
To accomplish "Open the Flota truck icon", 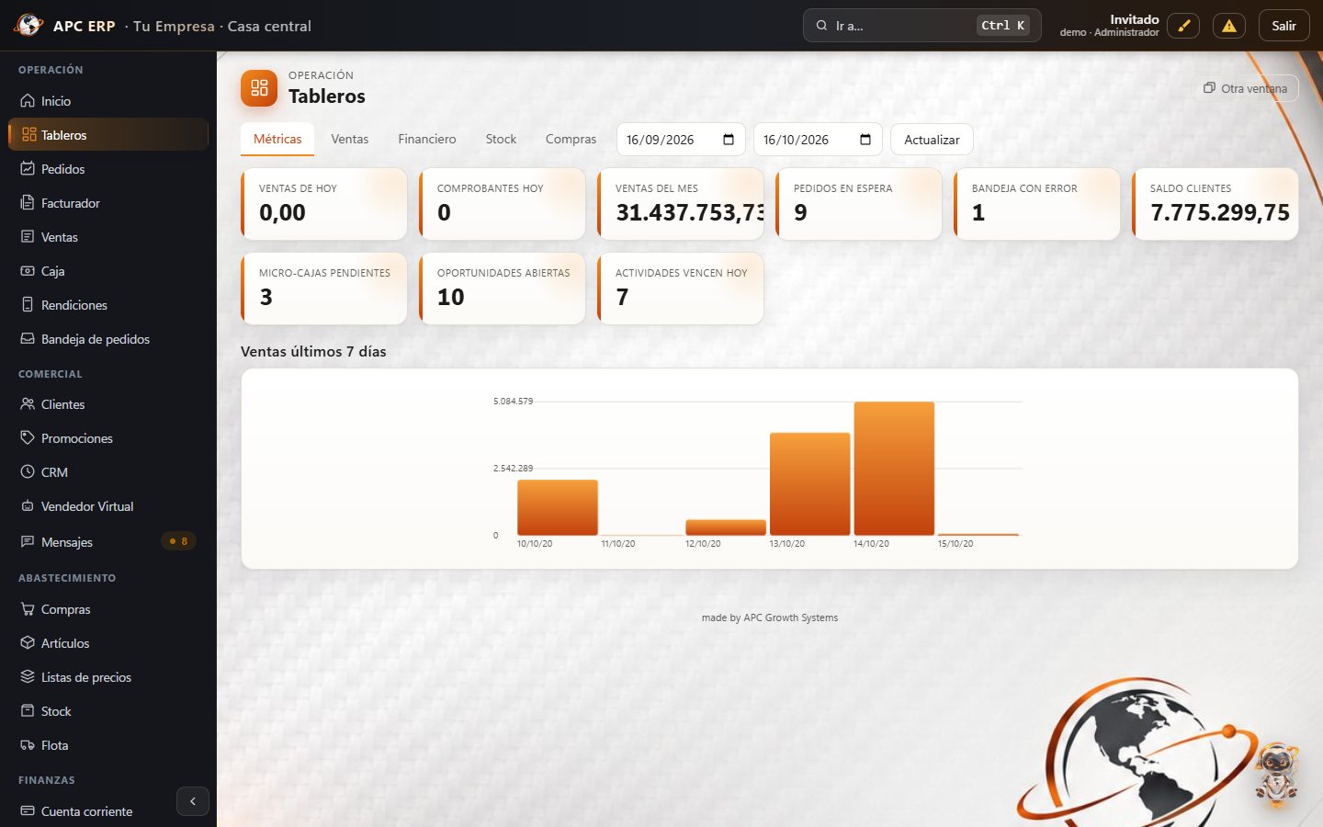I will 28,745.
